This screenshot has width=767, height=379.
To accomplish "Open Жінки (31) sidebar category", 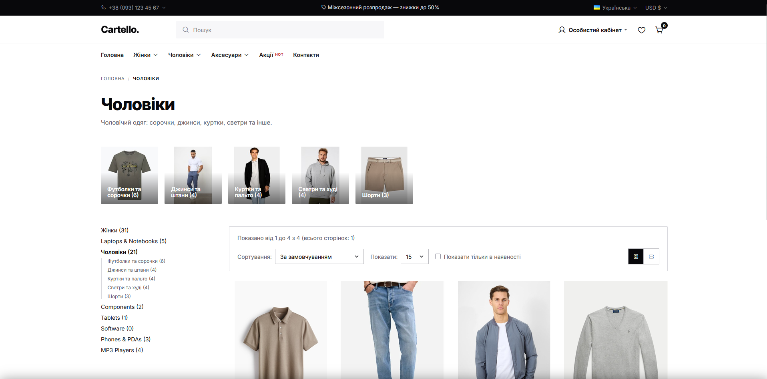I will [114, 230].
